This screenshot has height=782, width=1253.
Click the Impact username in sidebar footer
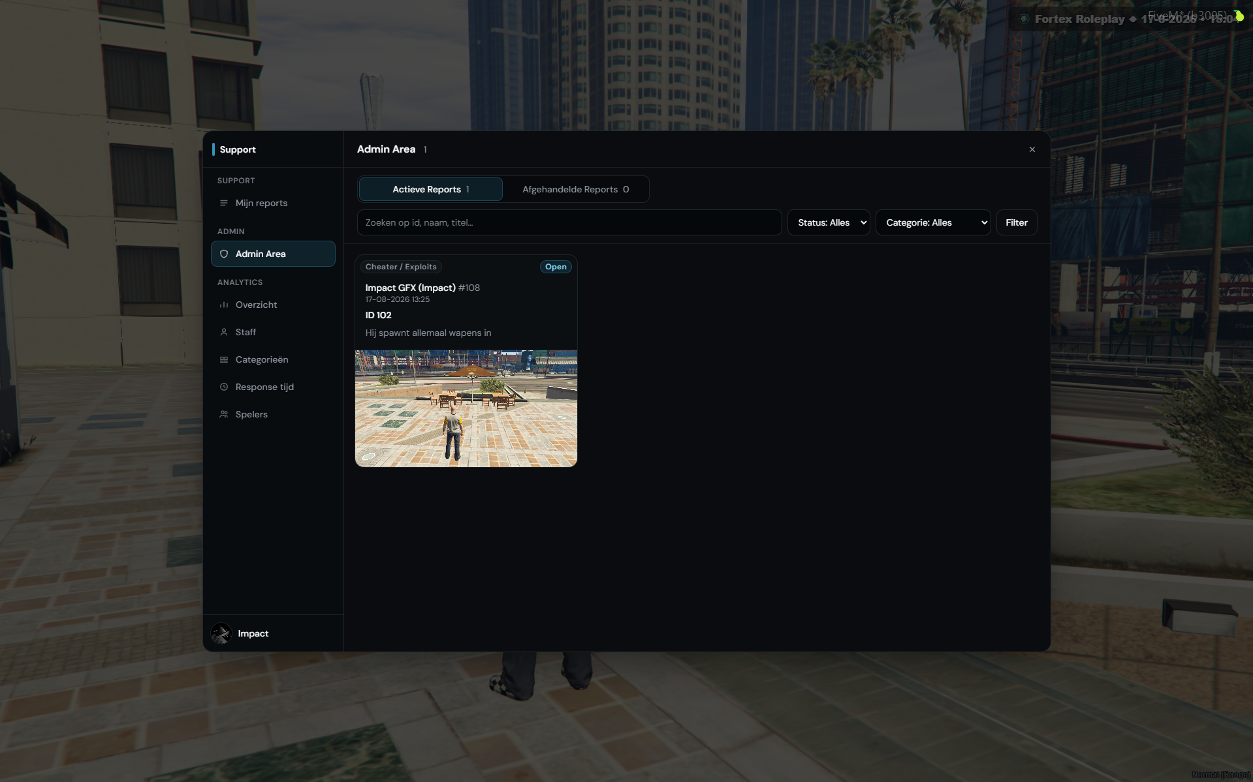(x=253, y=633)
